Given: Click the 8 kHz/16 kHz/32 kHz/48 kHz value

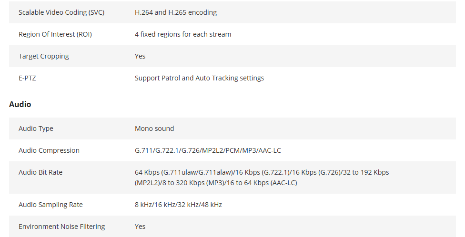Looking at the screenshot, I should 178,205.
